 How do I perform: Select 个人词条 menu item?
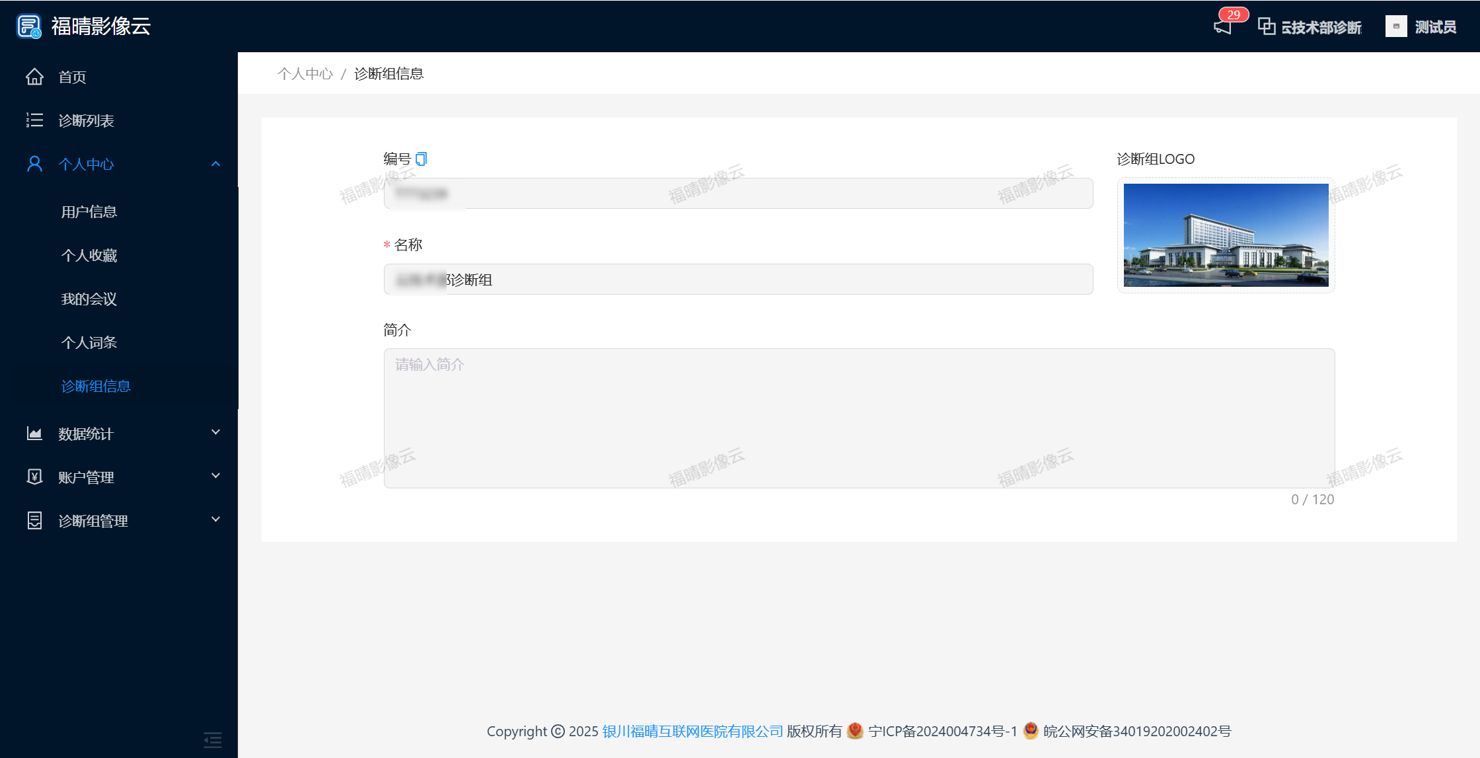click(89, 342)
